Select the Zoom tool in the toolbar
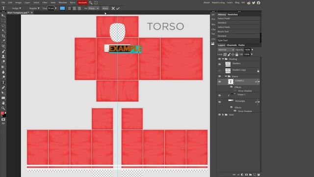This screenshot has height=177, width=314. (3, 108)
